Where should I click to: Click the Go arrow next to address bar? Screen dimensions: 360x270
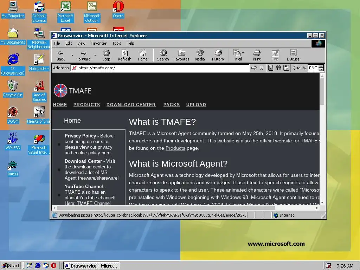pos(254,68)
